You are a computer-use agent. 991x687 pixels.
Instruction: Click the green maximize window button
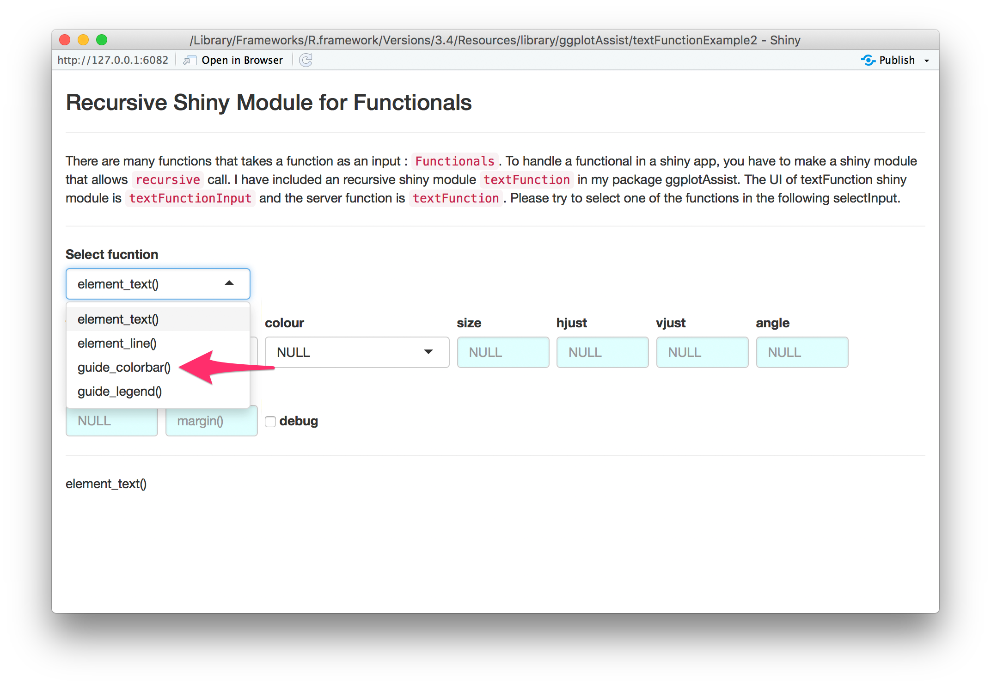click(102, 40)
